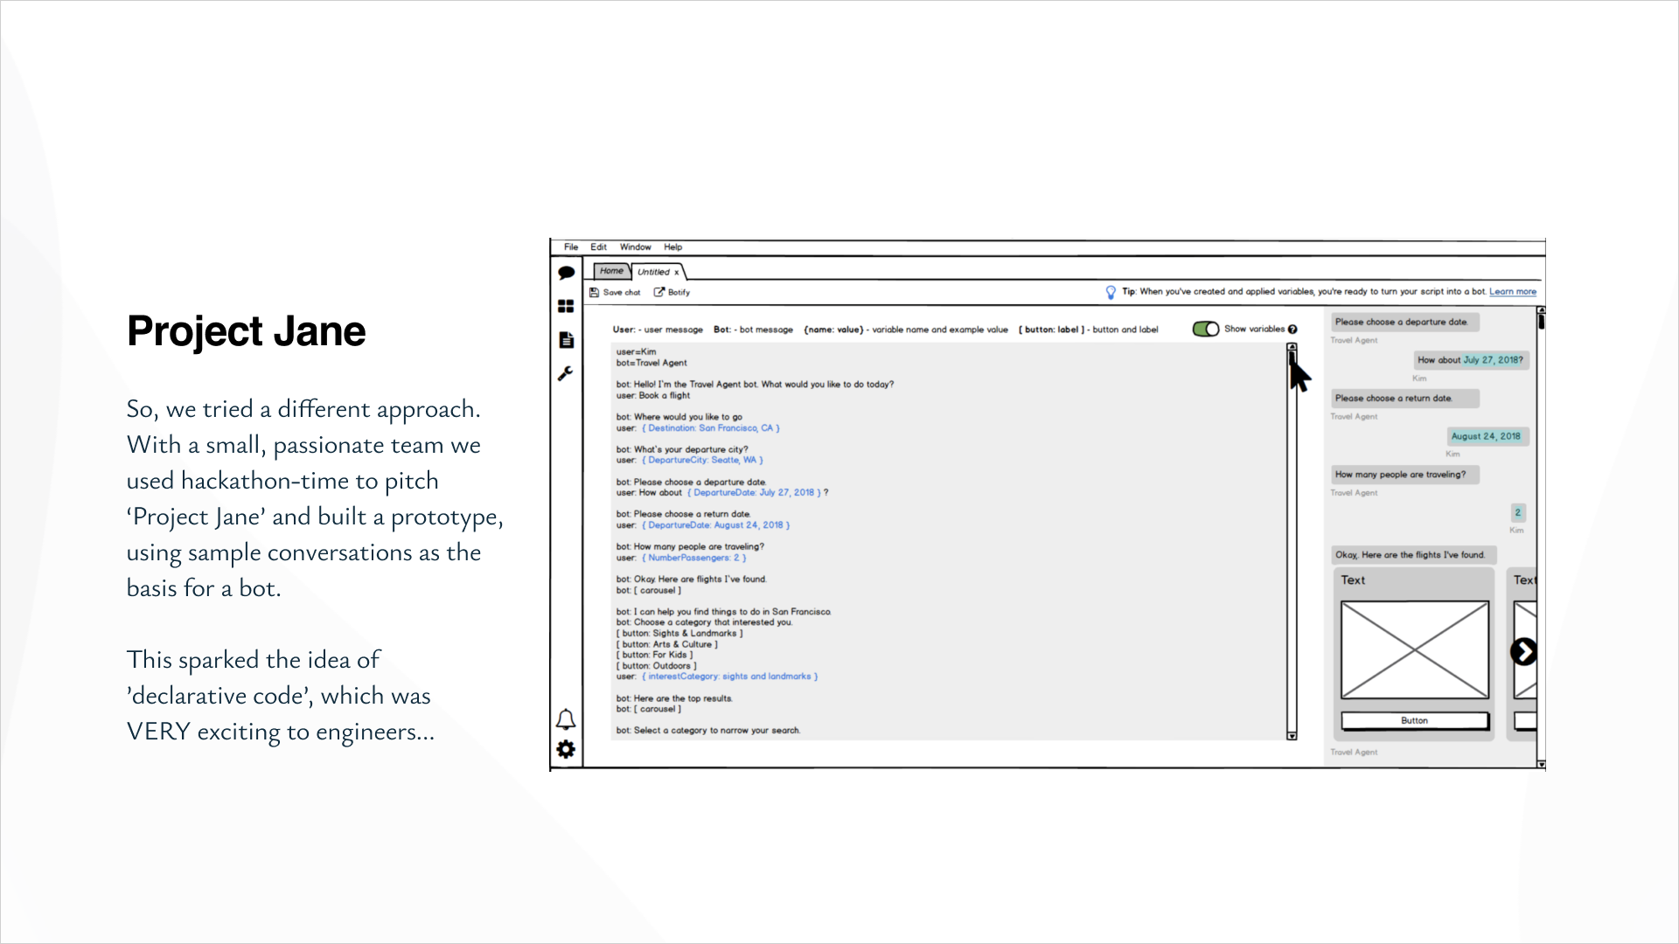Switch to the Home tab

(x=611, y=271)
